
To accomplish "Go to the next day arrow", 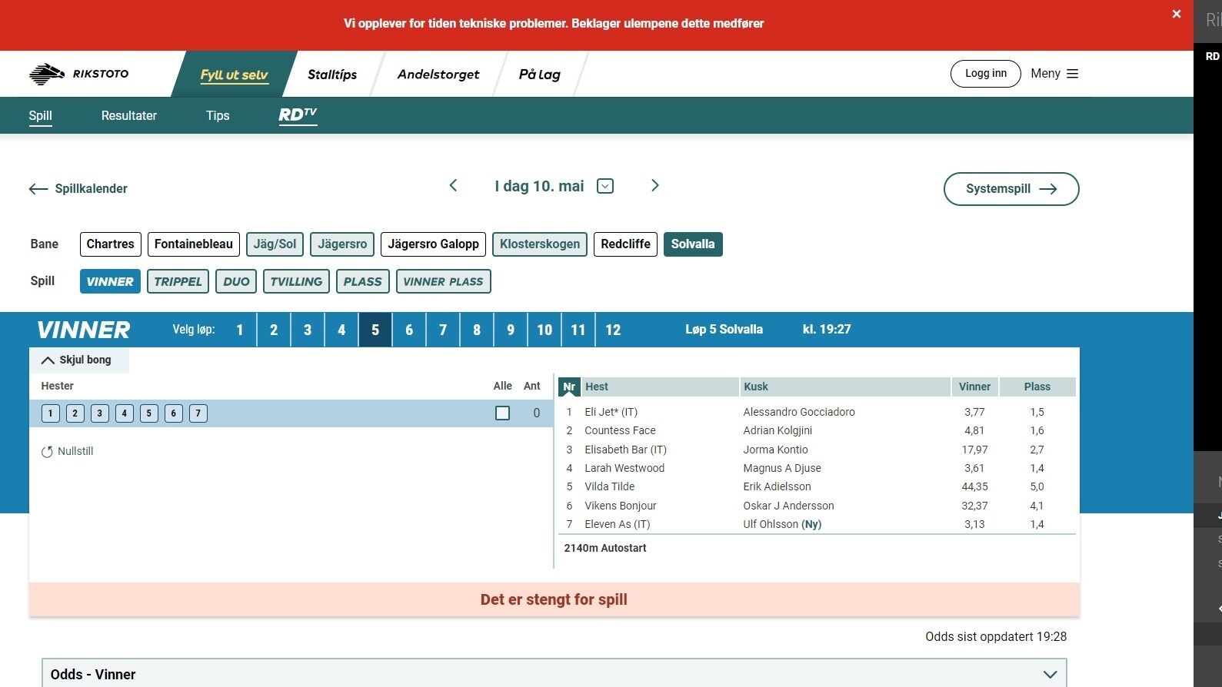I will click(655, 185).
